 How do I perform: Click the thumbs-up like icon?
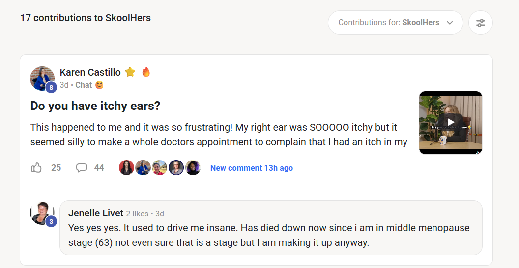[x=36, y=168]
